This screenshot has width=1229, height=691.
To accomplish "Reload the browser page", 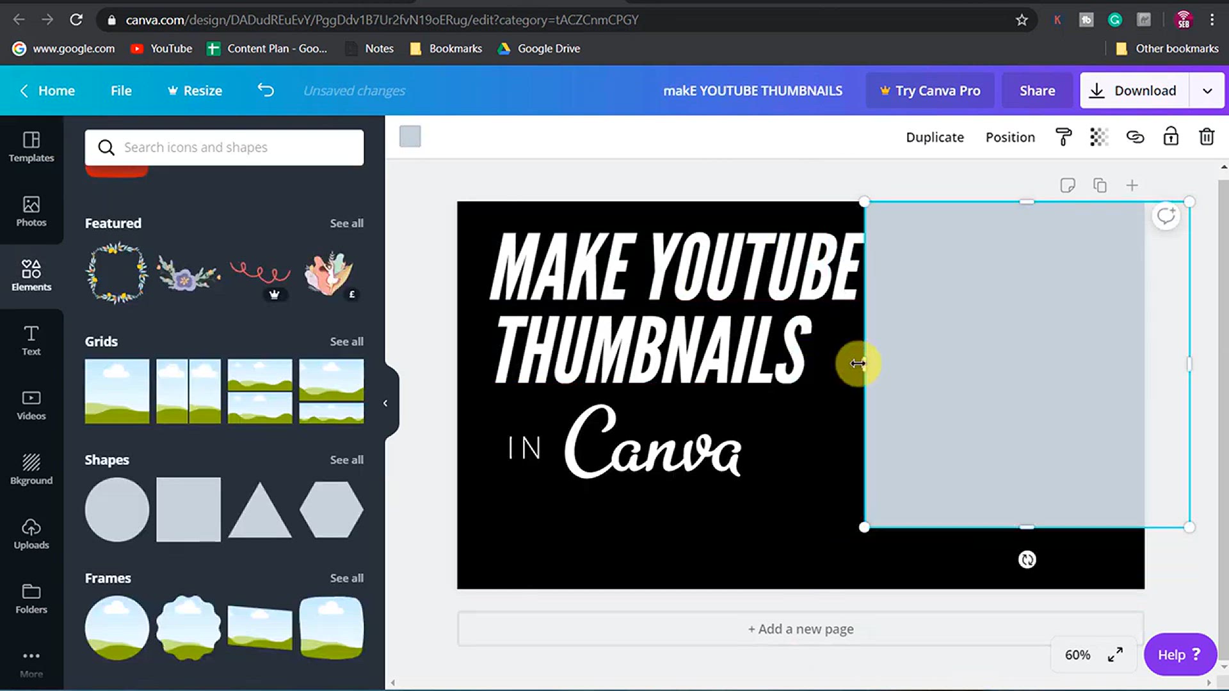I will click(76, 20).
